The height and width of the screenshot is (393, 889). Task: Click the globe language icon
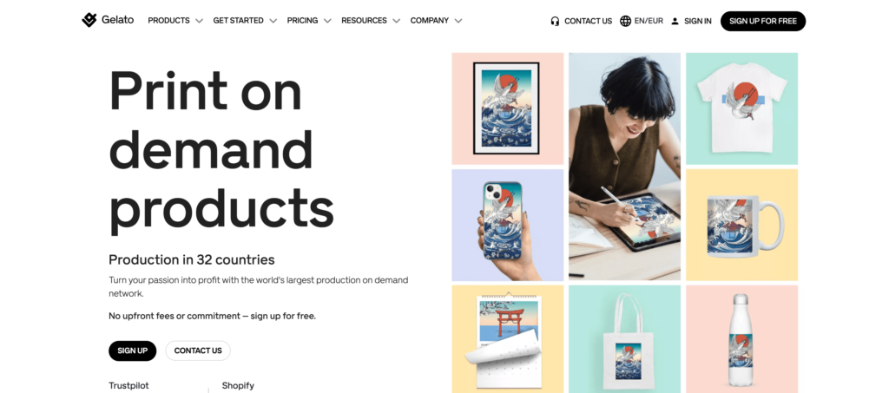pos(625,21)
